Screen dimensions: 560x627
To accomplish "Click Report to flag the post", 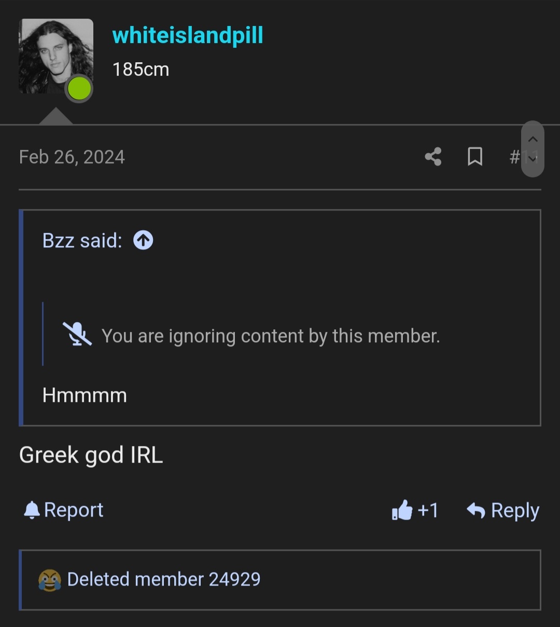I will tap(74, 510).
